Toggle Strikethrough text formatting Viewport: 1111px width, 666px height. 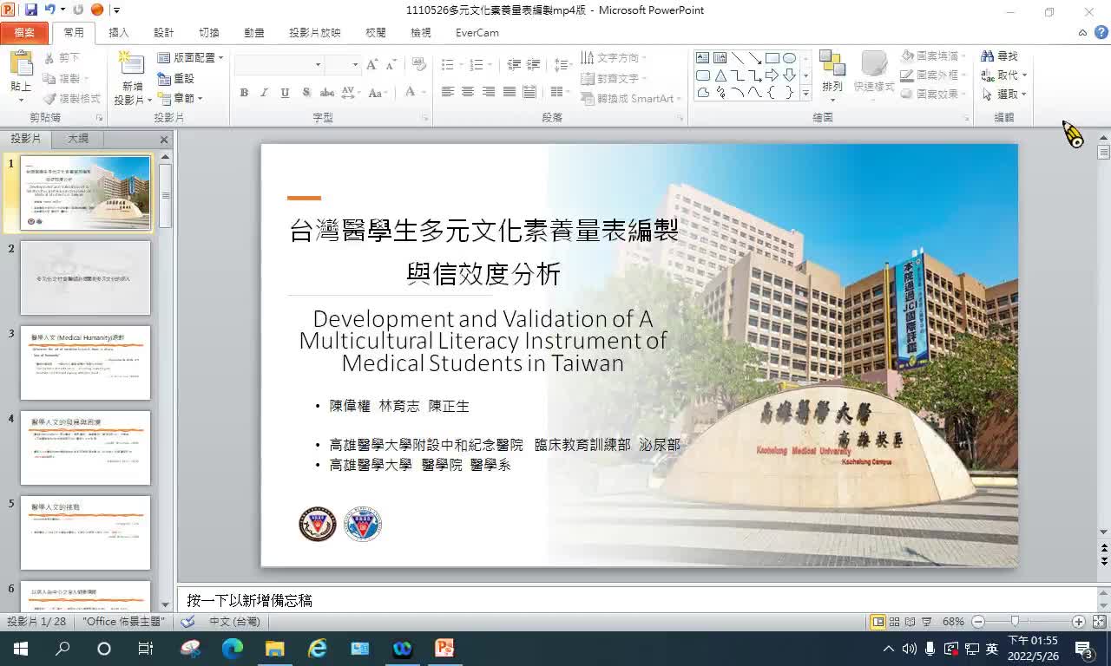pyautogui.click(x=327, y=93)
